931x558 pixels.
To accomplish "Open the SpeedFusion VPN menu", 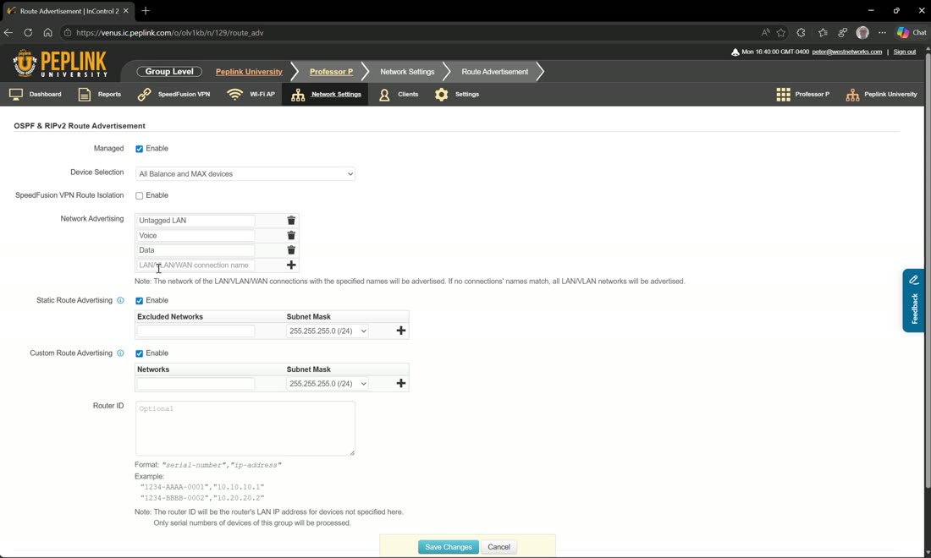I will [174, 95].
